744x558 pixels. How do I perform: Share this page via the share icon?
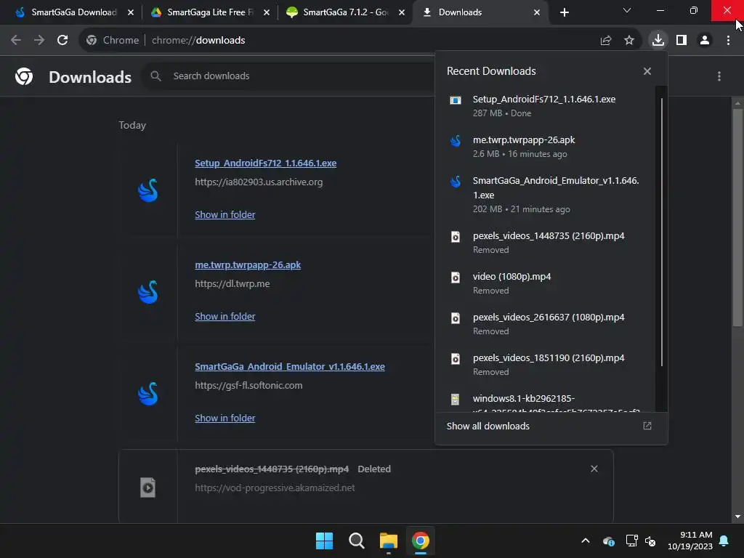pos(606,41)
